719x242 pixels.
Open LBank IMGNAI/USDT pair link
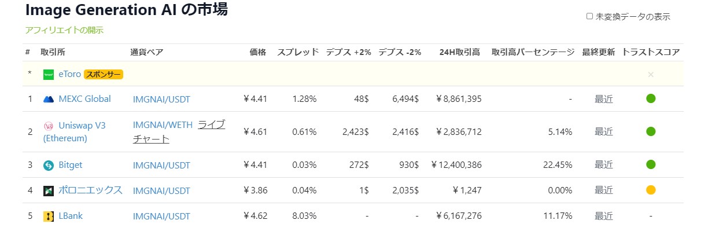[161, 217]
